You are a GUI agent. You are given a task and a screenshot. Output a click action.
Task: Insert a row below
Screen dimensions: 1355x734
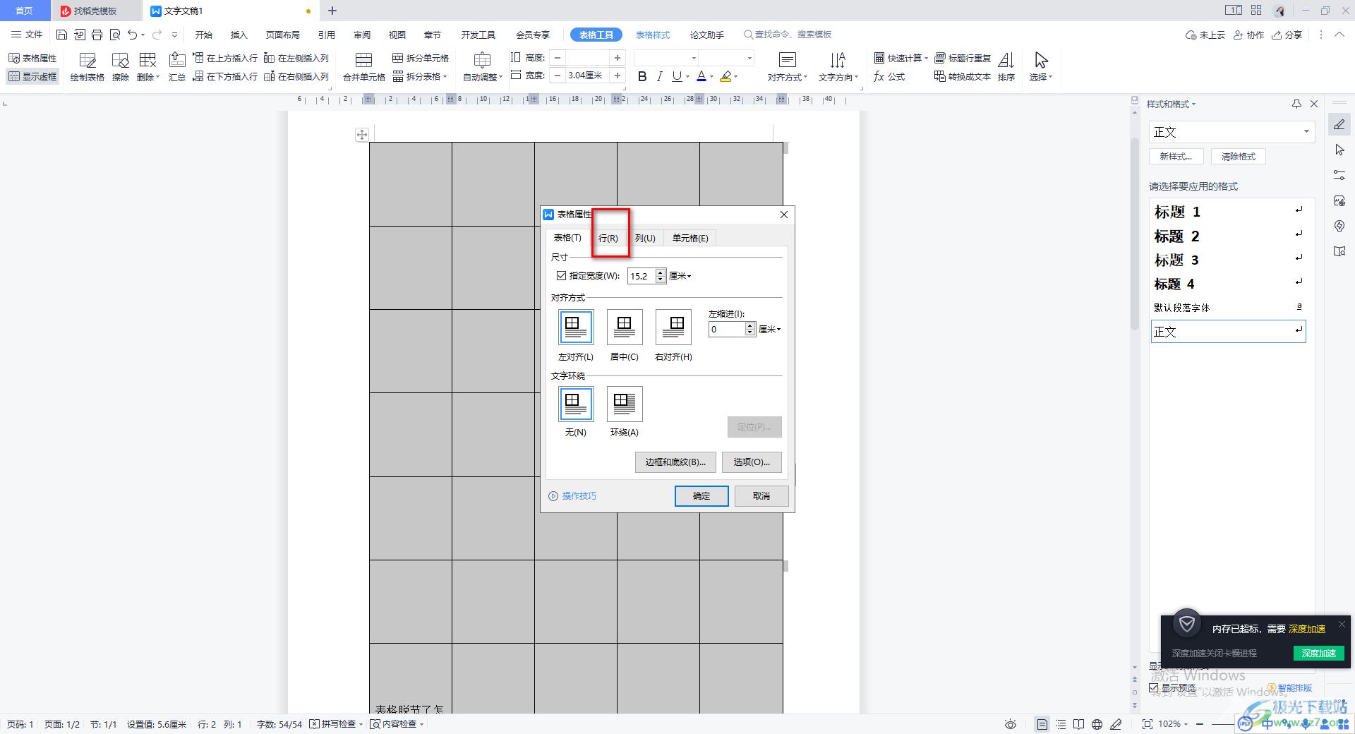click(x=225, y=76)
